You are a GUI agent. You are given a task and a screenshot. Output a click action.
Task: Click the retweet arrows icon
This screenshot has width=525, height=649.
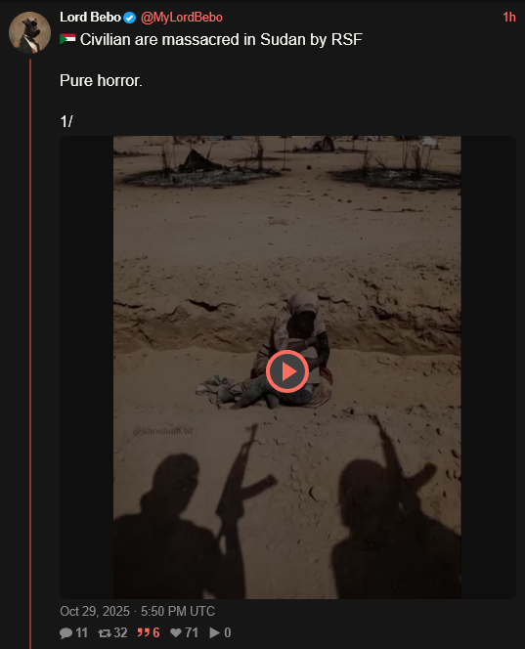(x=105, y=632)
